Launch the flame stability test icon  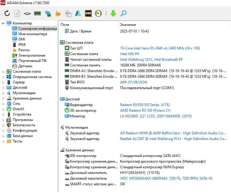[58, 13]
